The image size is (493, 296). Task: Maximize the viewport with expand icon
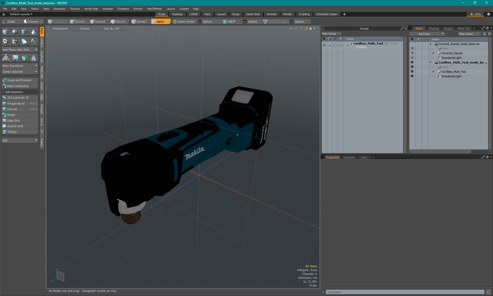[306, 29]
